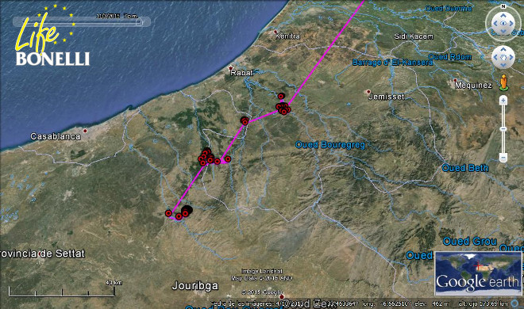
Task: Click the zoom slider handle
Action: coord(503,128)
